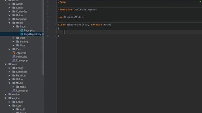Click the content folder icon
Image resolution: width=202 pixels, height=113 pixels.
coord(10,94)
